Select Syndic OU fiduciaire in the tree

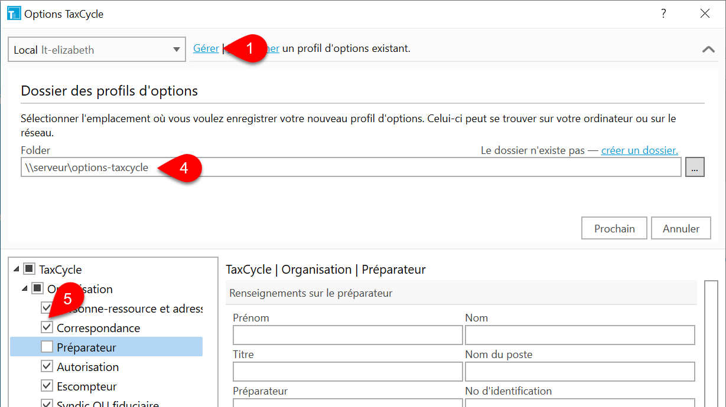tap(108, 403)
